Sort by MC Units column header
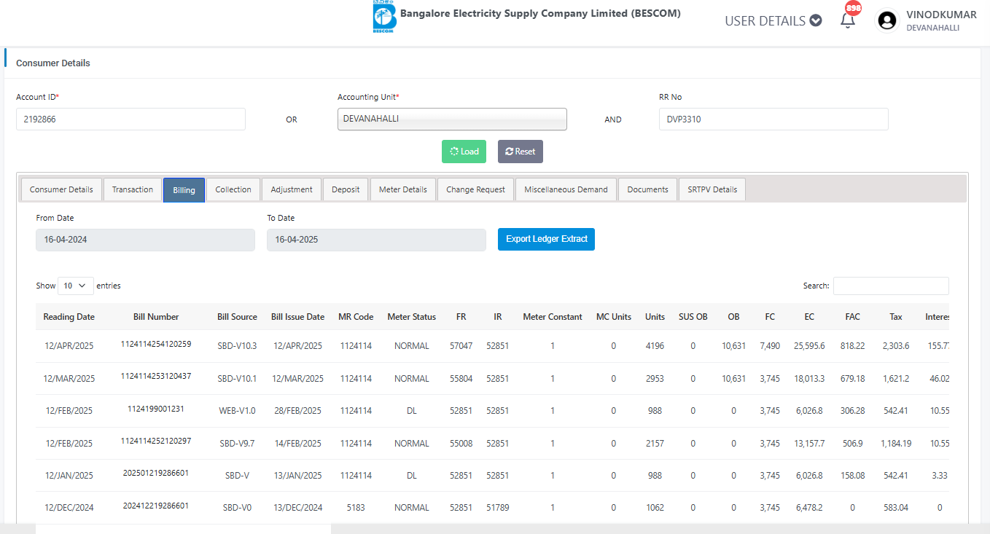Screen dimensions: 990x534 614,317
